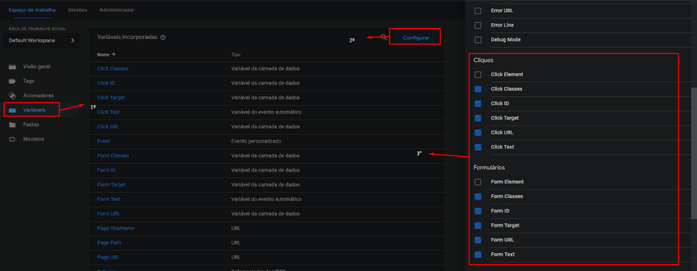Uncheck the Form Text checkbox
Screen dimensions: 697x271
click(478, 254)
